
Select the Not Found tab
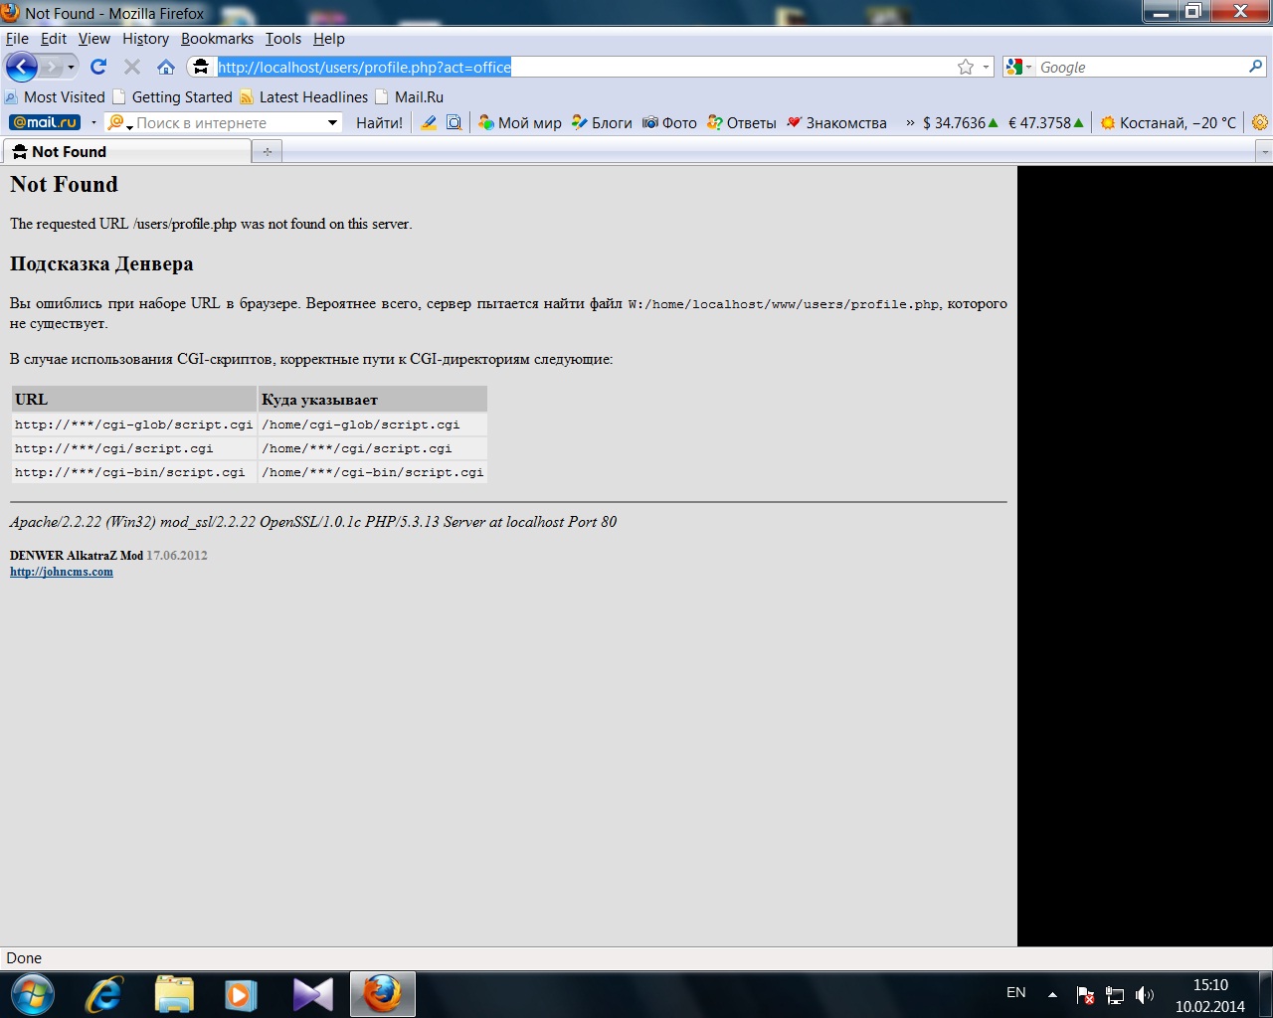(x=126, y=151)
